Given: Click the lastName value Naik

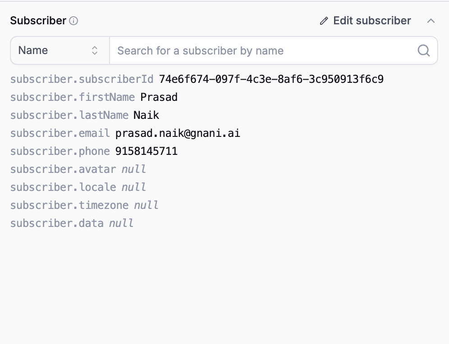Looking at the screenshot, I should pos(147,115).
